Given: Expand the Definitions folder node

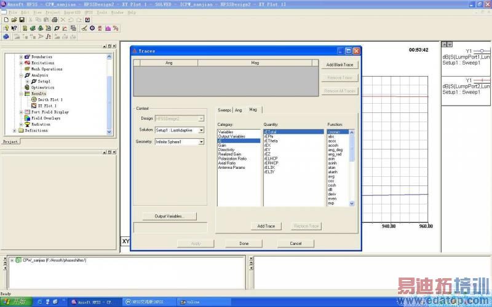Looking at the screenshot, I should coord(15,130).
